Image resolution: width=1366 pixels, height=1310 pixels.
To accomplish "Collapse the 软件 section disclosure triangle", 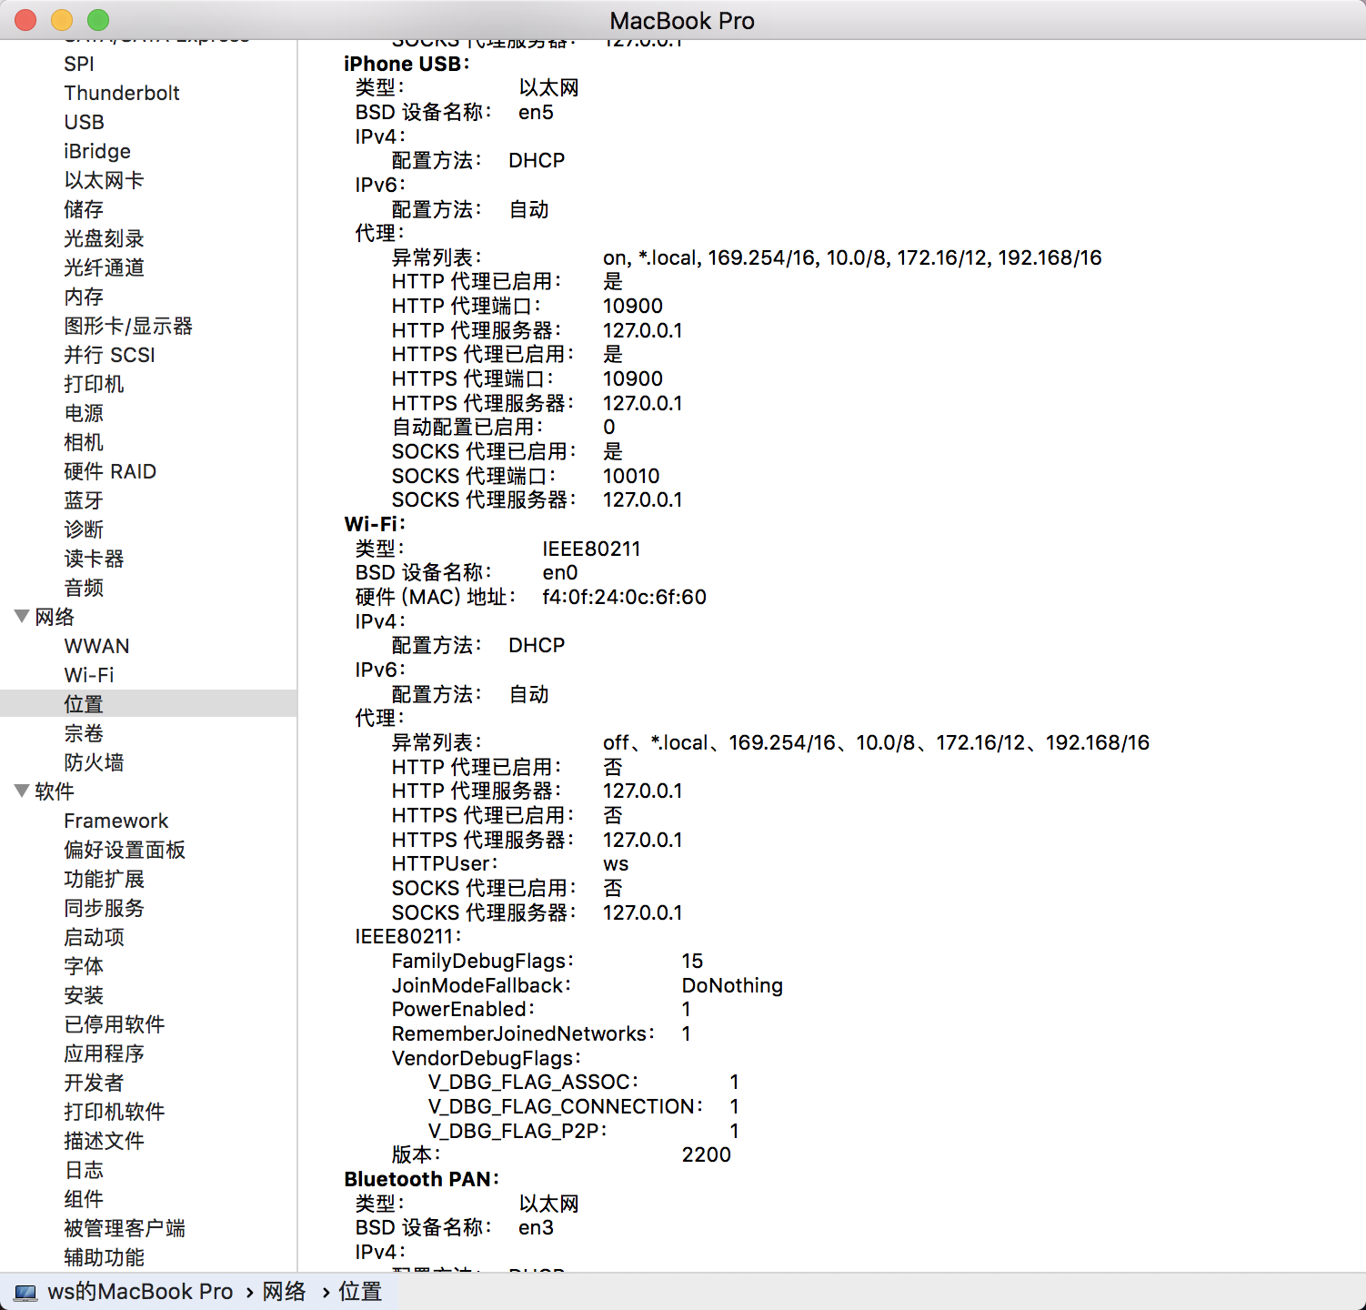I will coord(23,791).
